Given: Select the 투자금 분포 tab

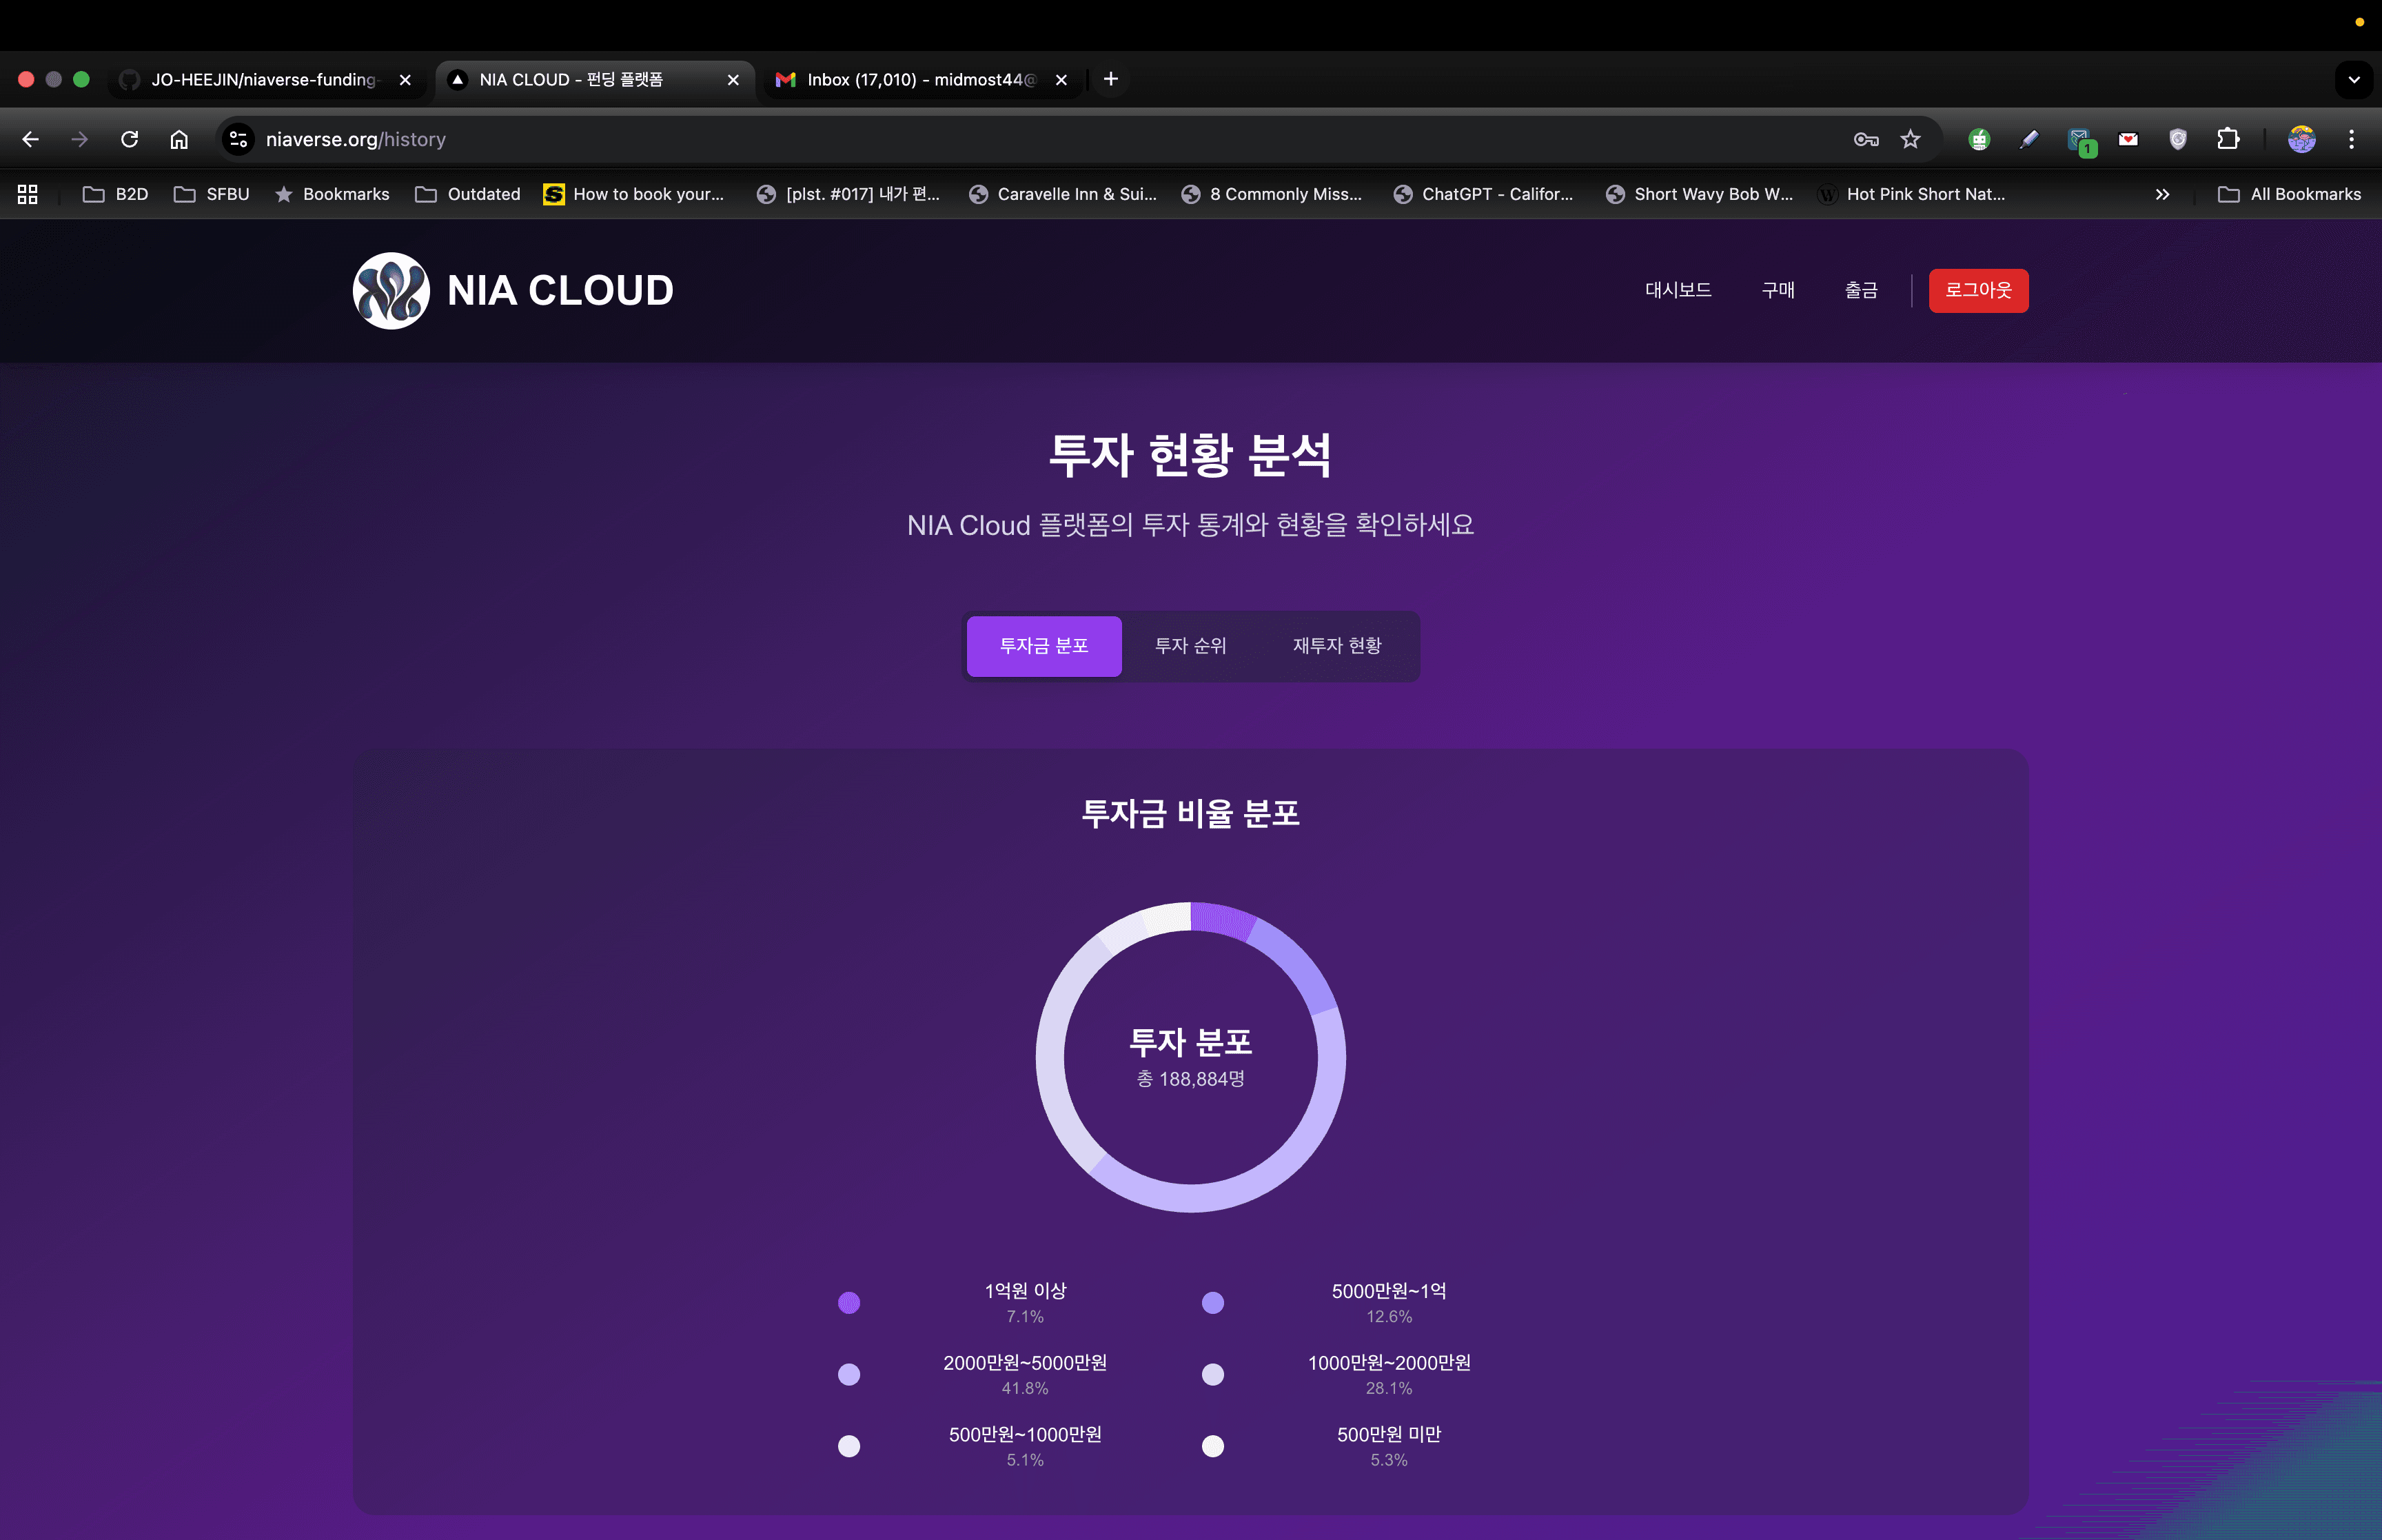Looking at the screenshot, I should click(x=1044, y=646).
